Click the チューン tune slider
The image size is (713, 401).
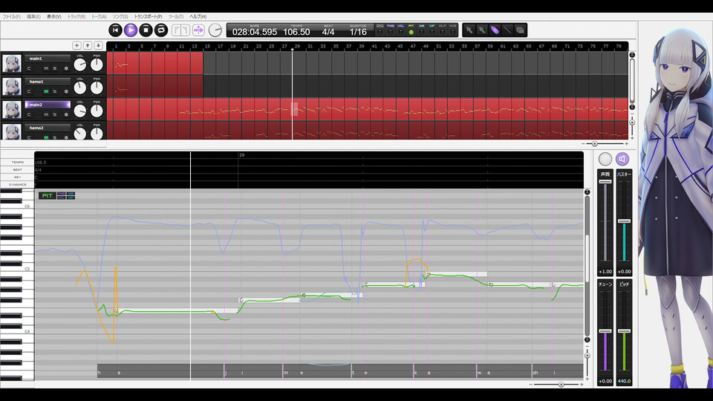[605, 333]
